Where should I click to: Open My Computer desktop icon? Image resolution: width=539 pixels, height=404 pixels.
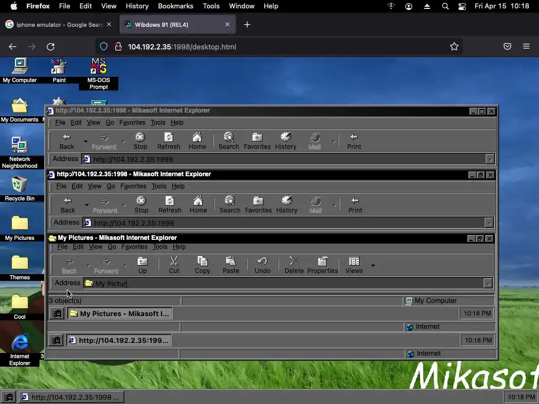pyautogui.click(x=19, y=70)
